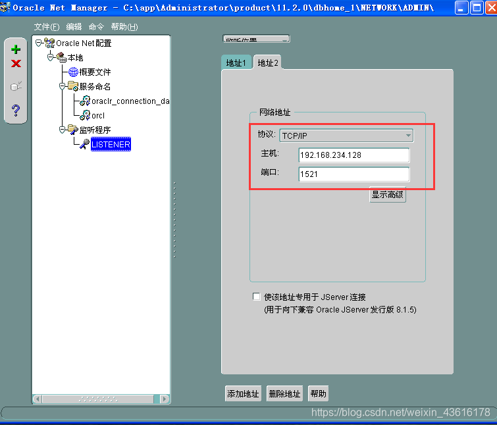Click the 显示高级 button

pyautogui.click(x=387, y=195)
